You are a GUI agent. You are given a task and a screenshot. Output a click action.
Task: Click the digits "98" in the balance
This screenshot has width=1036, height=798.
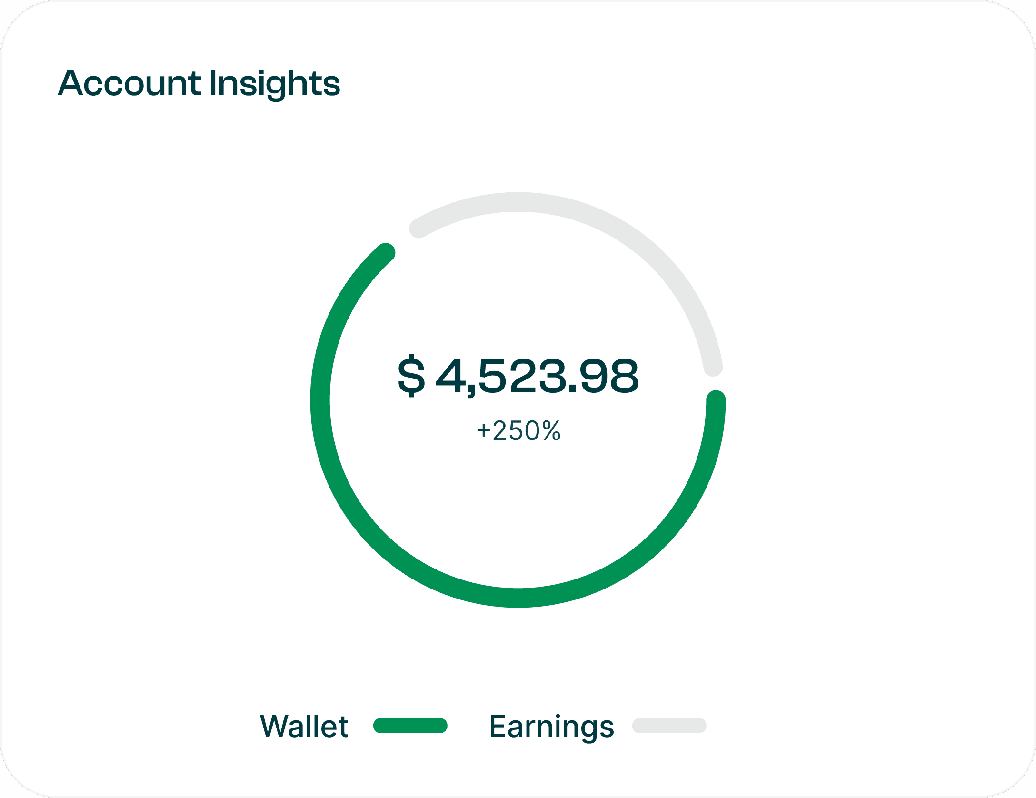pyautogui.click(x=609, y=376)
